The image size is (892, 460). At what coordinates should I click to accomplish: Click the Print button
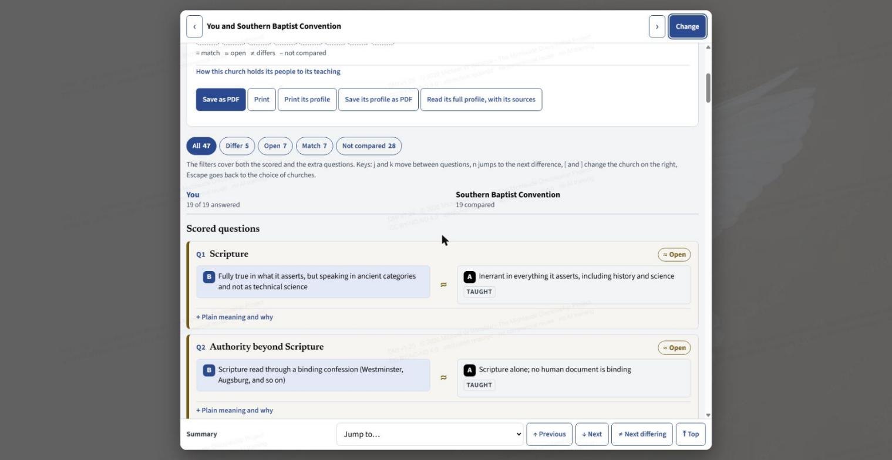tap(262, 100)
